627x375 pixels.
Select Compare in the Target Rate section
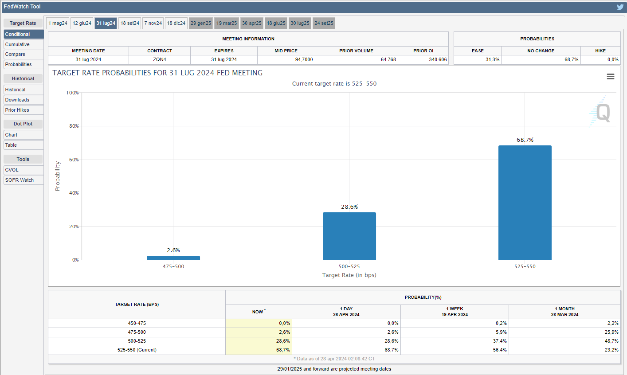click(24, 54)
